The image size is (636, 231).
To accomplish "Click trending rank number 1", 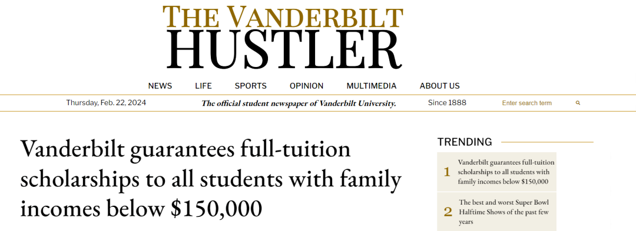I will (447, 172).
